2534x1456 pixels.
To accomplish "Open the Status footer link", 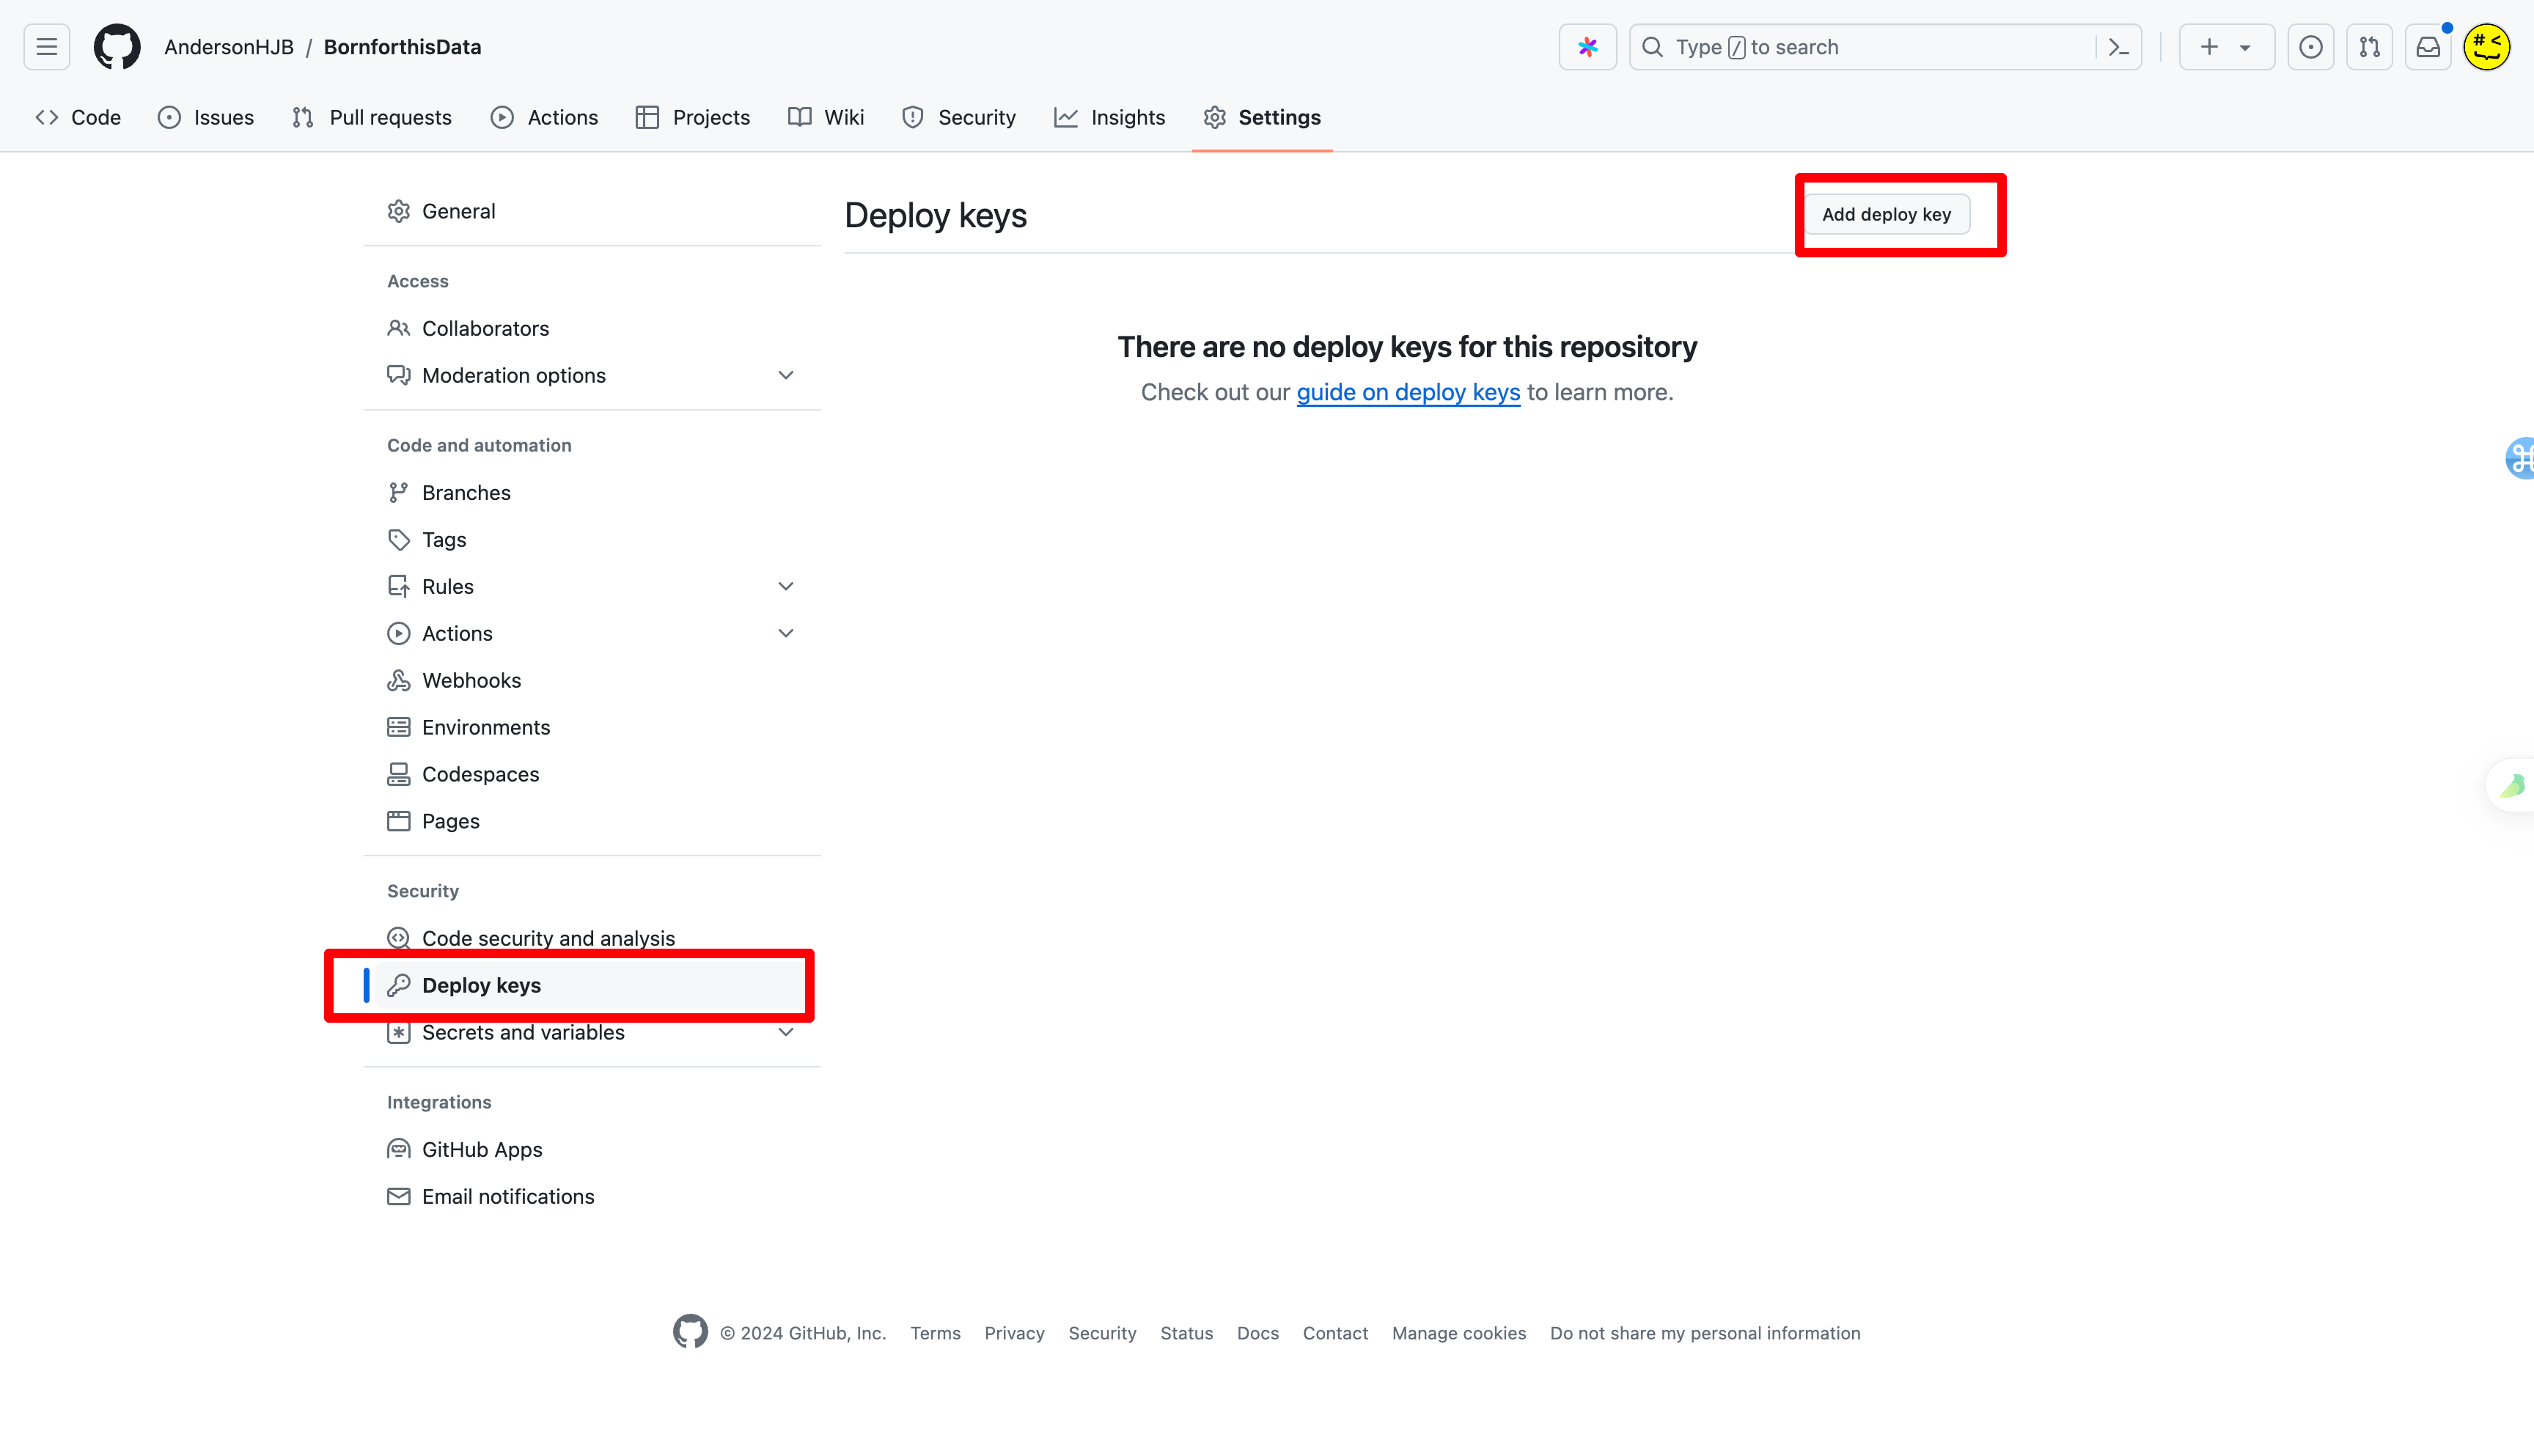I will click(1186, 1333).
